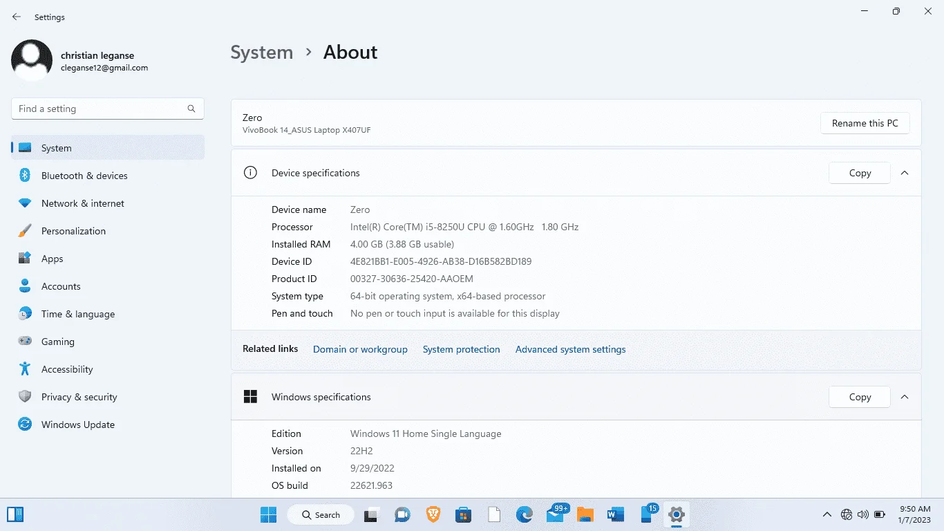Open Microsoft Word from taskbar
The width and height of the screenshot is (944, 531).
coord(616,514)
